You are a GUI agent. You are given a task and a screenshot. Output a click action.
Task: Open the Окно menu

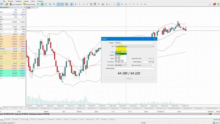point(33,1)
